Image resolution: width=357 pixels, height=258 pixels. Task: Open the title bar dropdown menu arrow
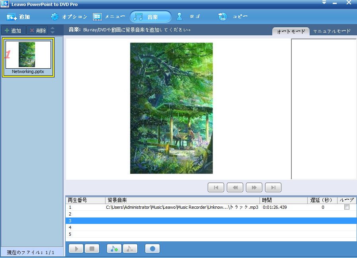pyautogui.click(x=324, y=2)
